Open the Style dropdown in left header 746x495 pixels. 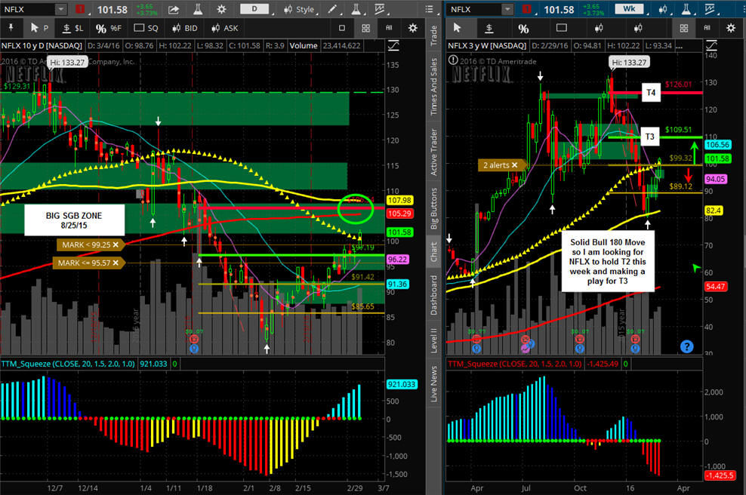[x=299, y=10]
